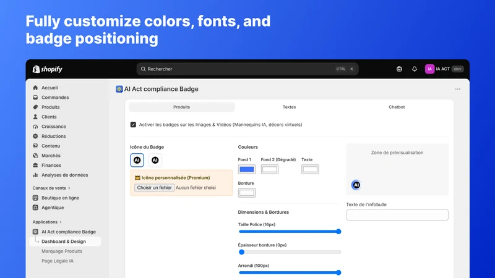Open the Fond 1 blue color picker
This screenshot has height=278, width=495.
pos(246,169)
